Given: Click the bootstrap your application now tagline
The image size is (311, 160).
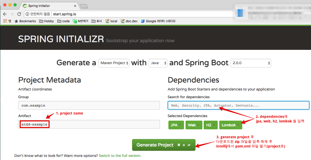Looking at the screenshot, I should (141, 41).
